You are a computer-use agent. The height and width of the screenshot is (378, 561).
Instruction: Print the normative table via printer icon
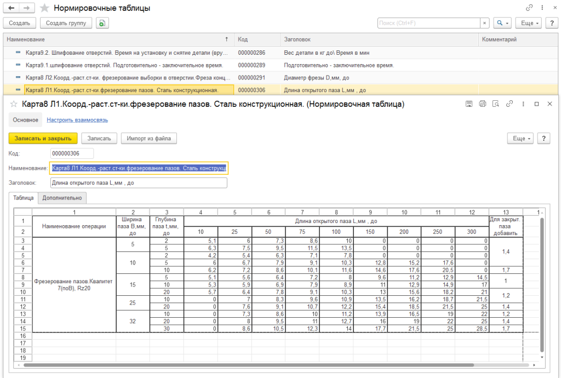[482, 104]
